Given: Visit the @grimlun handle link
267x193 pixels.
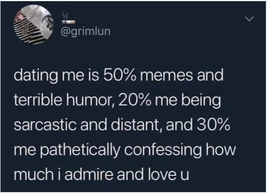Looking at the screenshot, I should [86, 32].
